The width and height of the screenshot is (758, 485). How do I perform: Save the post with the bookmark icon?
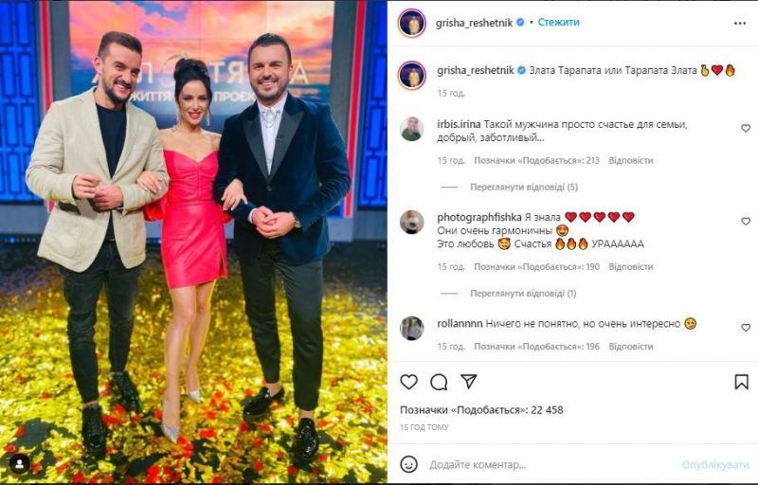741,382
